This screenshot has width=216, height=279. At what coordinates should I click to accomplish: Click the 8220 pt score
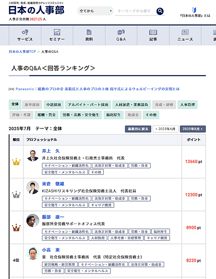(193, 261)
